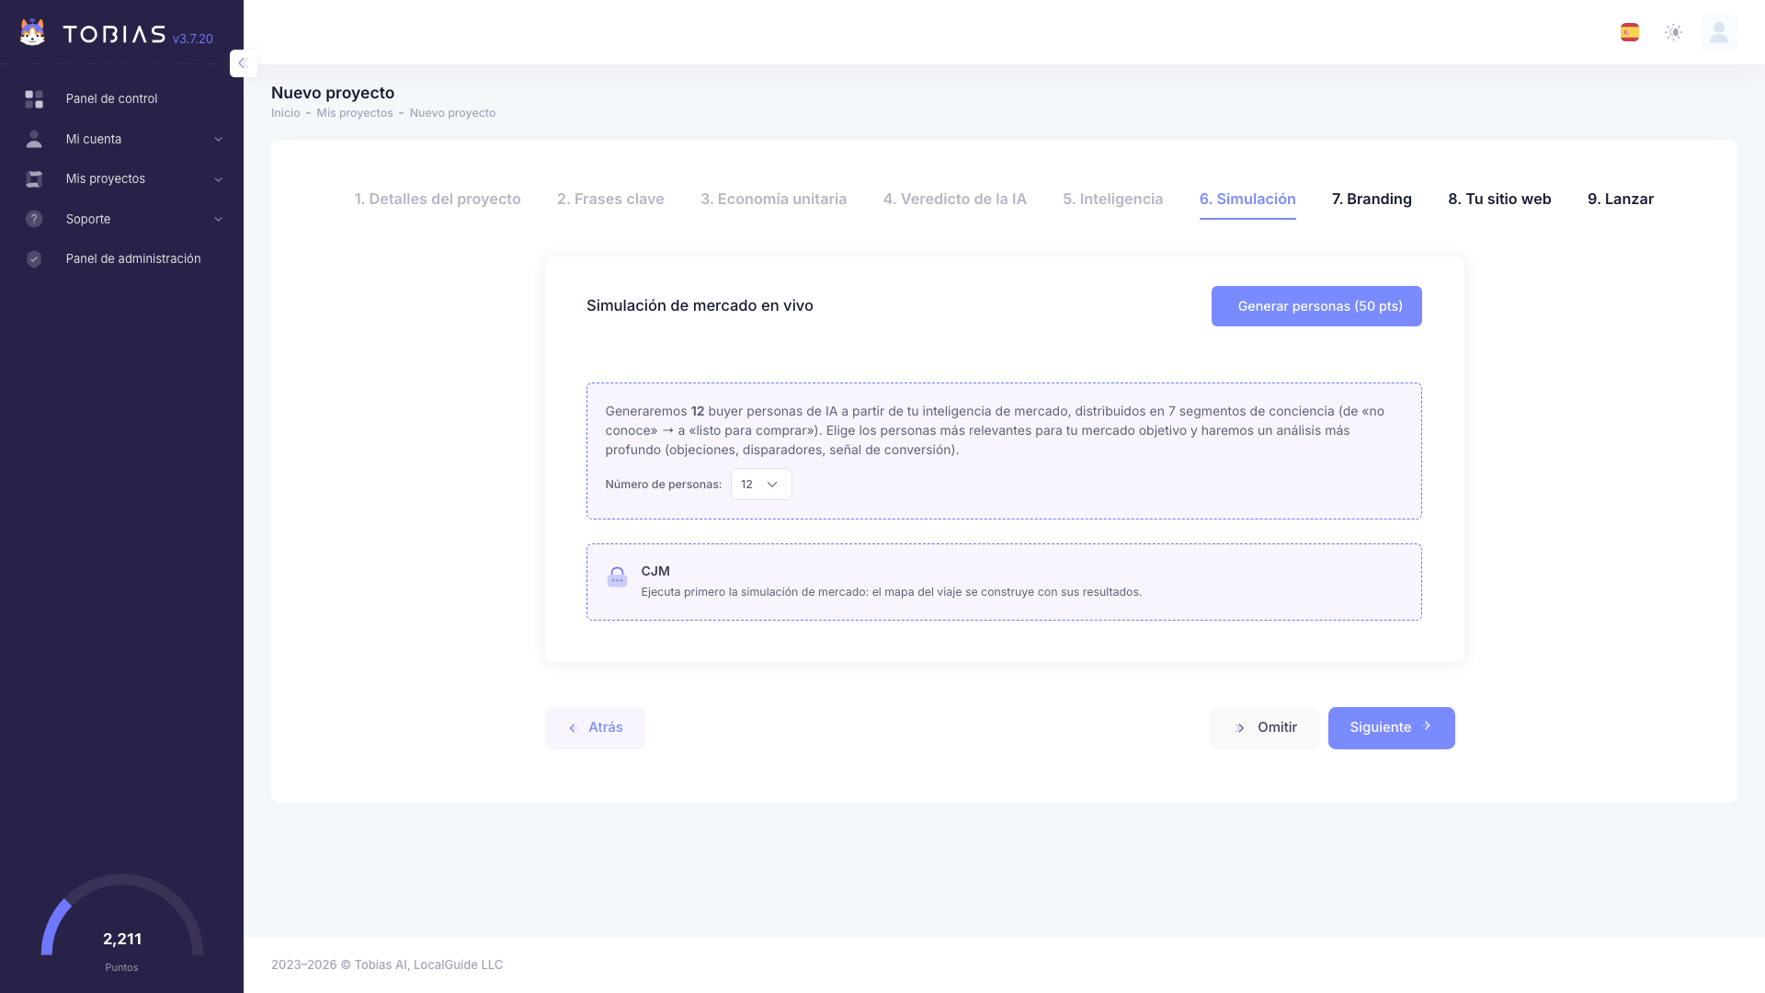Click the CJM title text

655,571
